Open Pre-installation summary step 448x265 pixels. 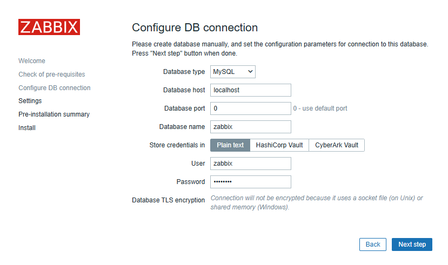(x=54, y=114)
